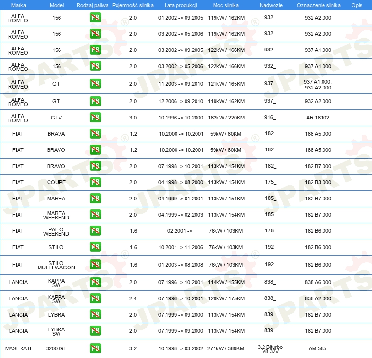Click the MASERATI brand cell

(x=18, y=348)
